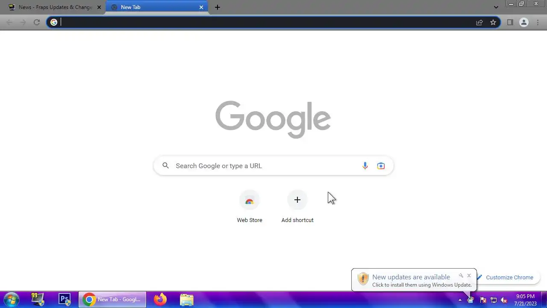Open Photoshop from the taskbar

point(65,299)
